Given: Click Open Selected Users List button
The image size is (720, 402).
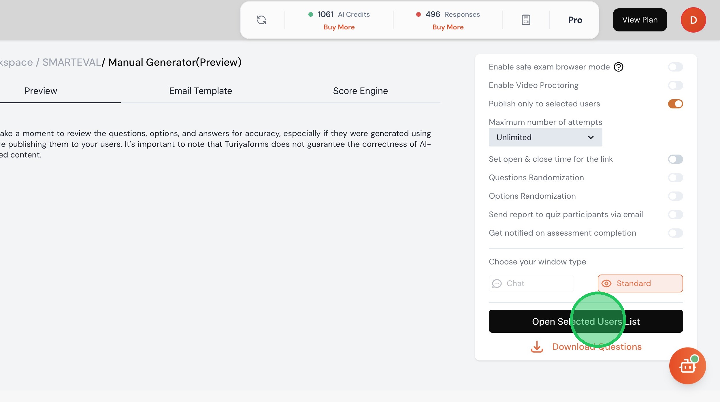Looking at the screenshot, I should tap(585, 321).
